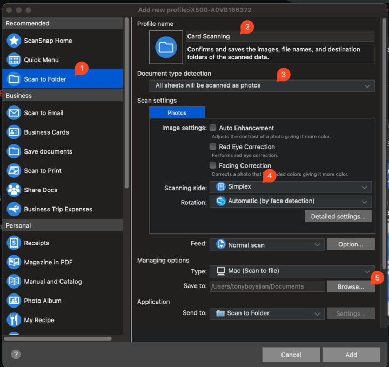Click the settings pane vertical scrollbar
Viewport: 389px width, 367px height.
384,144
